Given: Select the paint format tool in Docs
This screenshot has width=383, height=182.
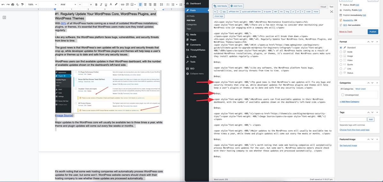Looking at the screenshot, I should pyautogui.click(x=22, y=4).
